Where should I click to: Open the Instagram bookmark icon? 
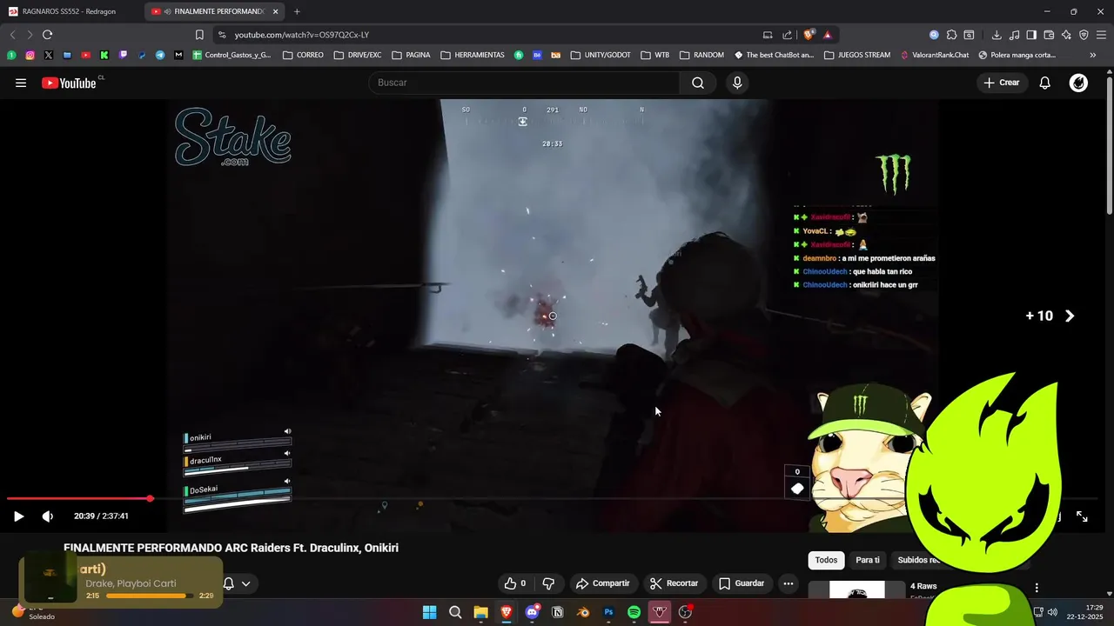(30, 55)
